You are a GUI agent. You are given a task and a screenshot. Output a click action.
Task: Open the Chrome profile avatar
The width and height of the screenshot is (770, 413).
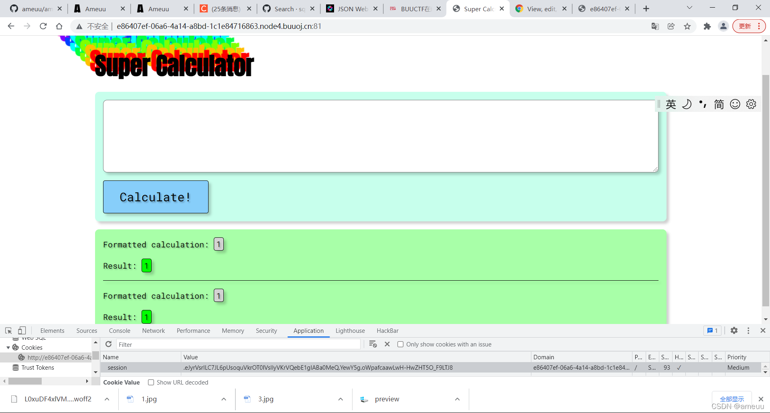tap(723, 26)
